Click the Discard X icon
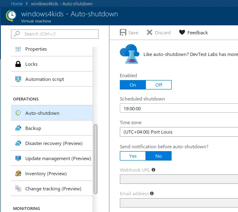 tap(150, 32)
